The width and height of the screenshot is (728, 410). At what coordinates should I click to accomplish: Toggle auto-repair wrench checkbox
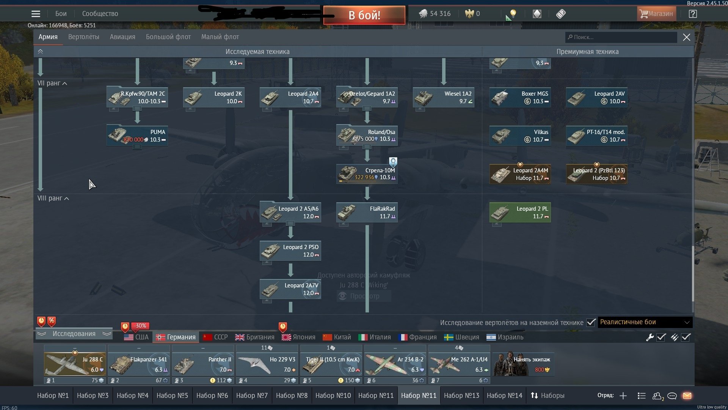tap(661, 337)
